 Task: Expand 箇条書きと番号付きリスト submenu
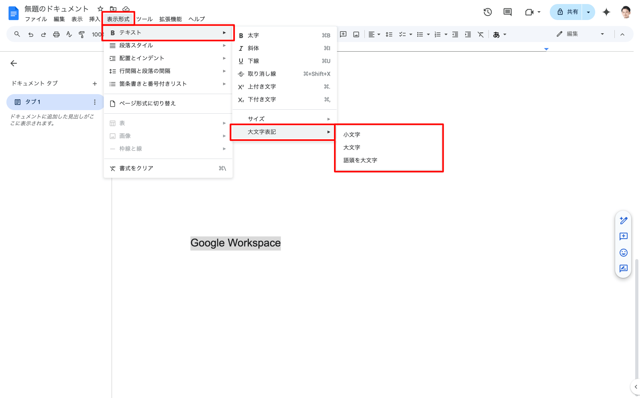(x=168, y=84)
